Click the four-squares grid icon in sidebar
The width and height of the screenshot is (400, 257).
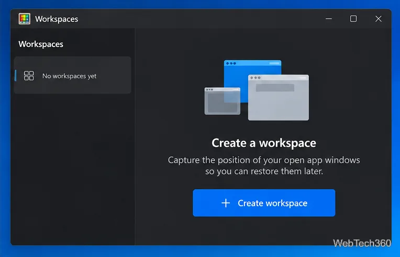(29, 76)
